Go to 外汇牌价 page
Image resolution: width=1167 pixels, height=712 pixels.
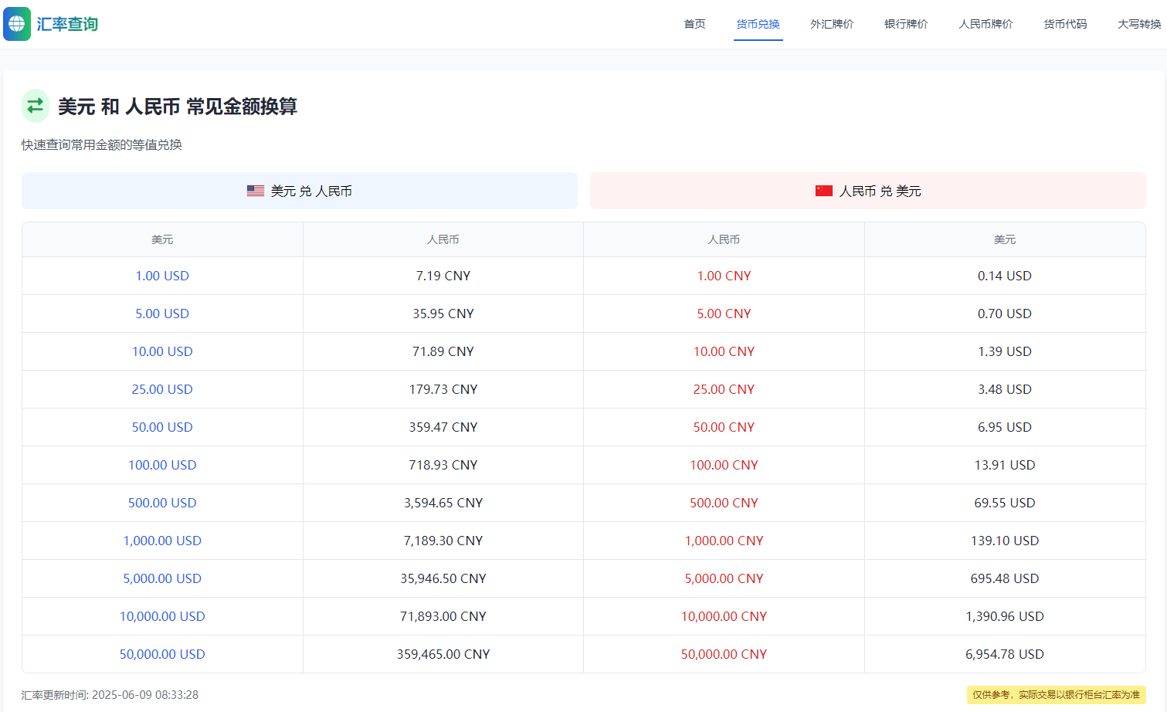832,24
